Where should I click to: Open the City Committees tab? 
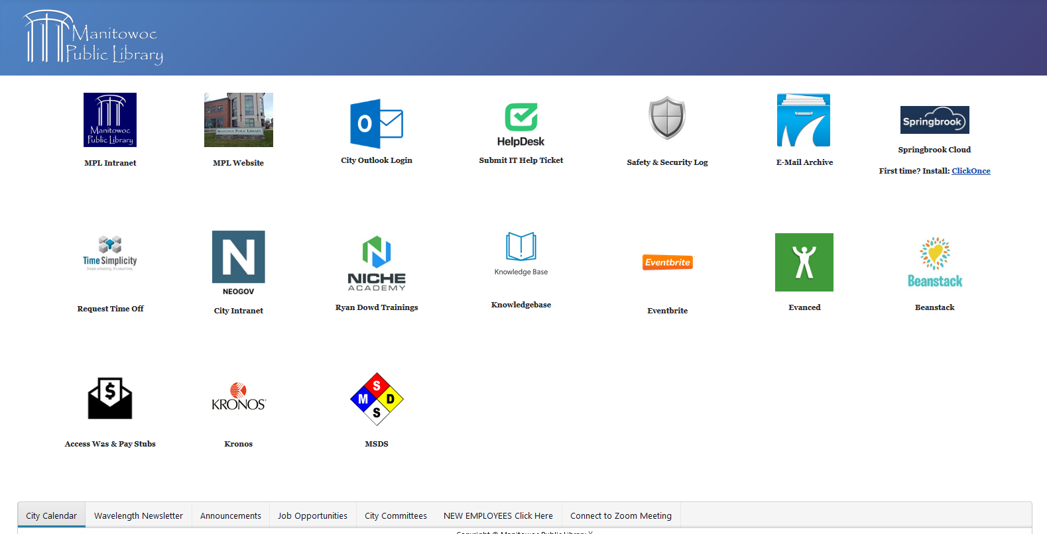(396, 515)
